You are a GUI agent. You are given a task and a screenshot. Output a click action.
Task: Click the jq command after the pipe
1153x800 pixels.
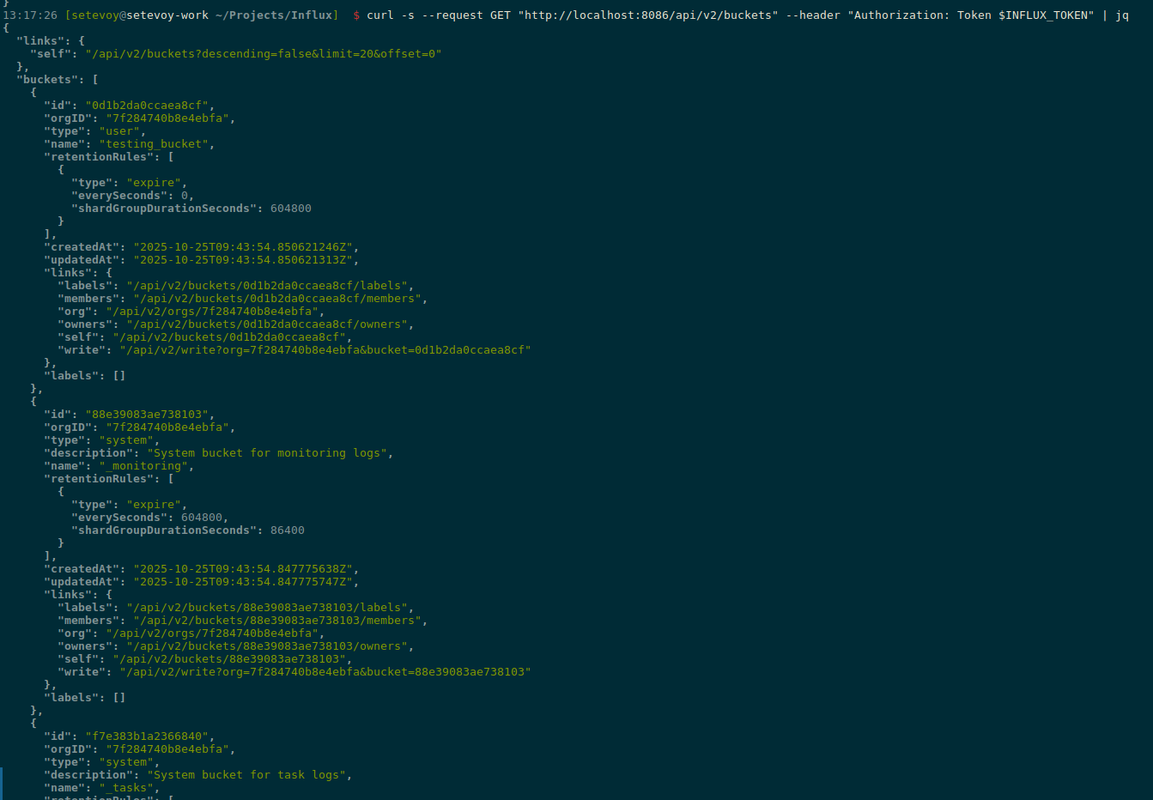[x=1122, y=15]
